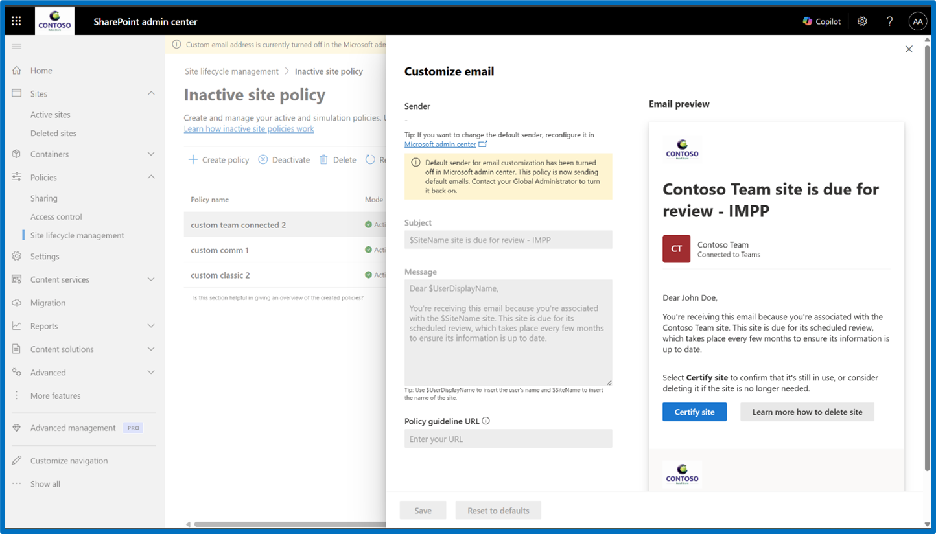Open the Help question mark icon
Screen dimensions: 936x534
pos(889,21)
